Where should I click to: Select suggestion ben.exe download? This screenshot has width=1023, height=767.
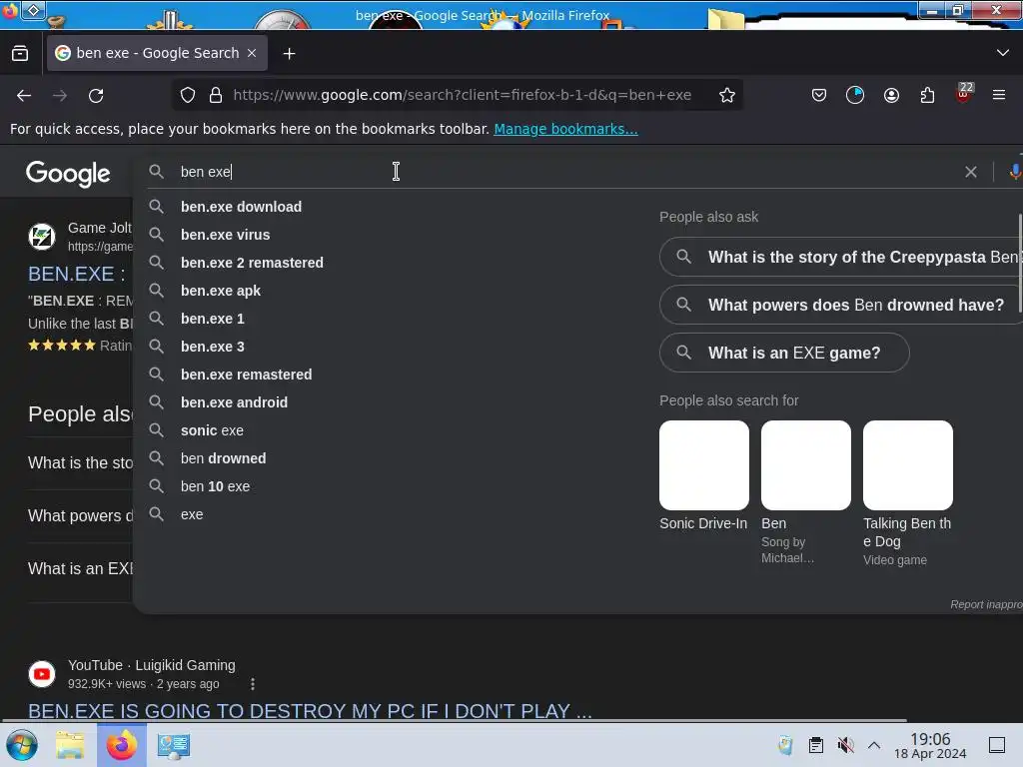241,207
